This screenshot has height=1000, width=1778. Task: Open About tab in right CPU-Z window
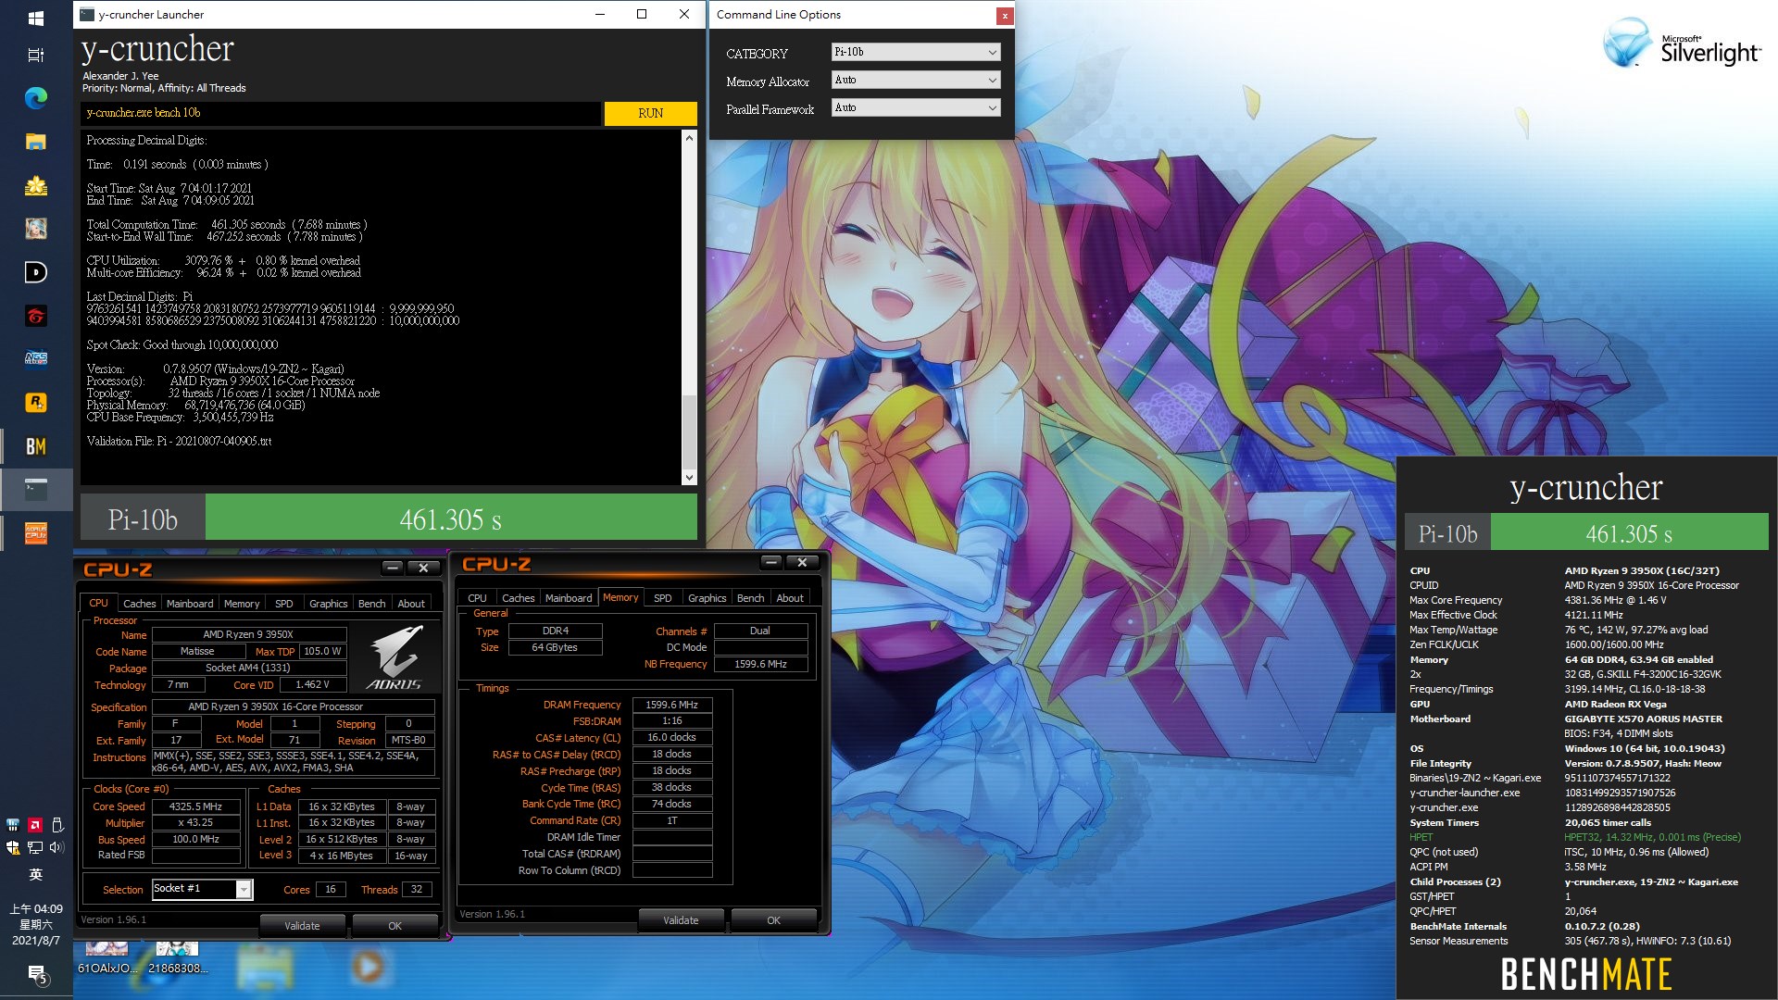(x=790, y=598)
